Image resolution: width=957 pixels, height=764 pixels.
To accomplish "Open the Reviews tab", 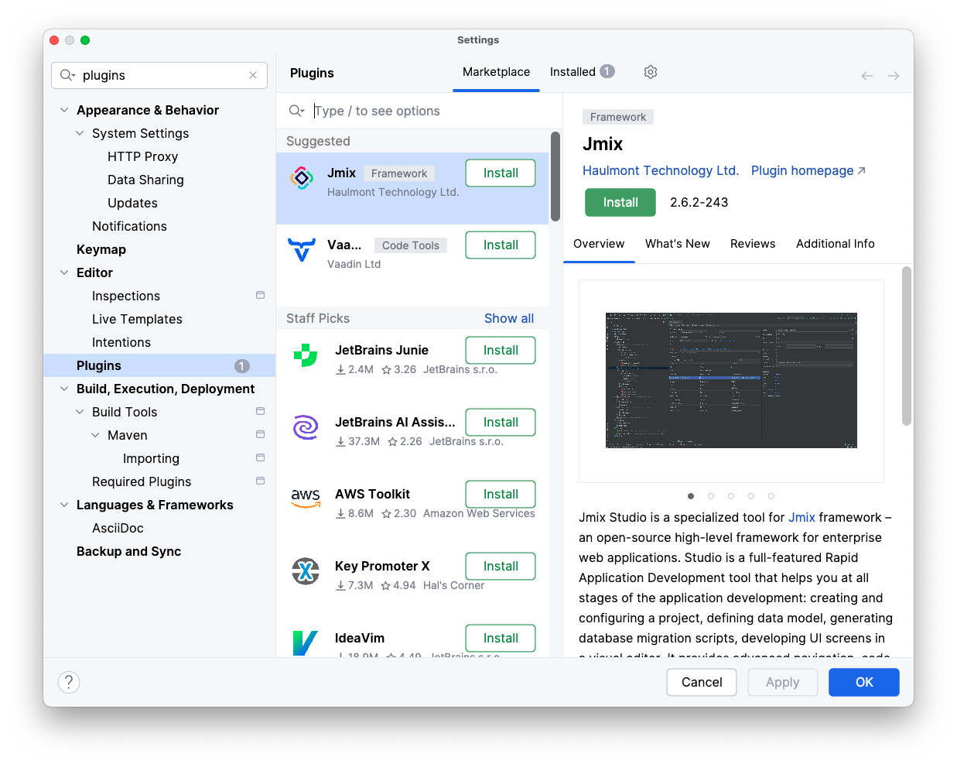I will [x=753, y=244].
